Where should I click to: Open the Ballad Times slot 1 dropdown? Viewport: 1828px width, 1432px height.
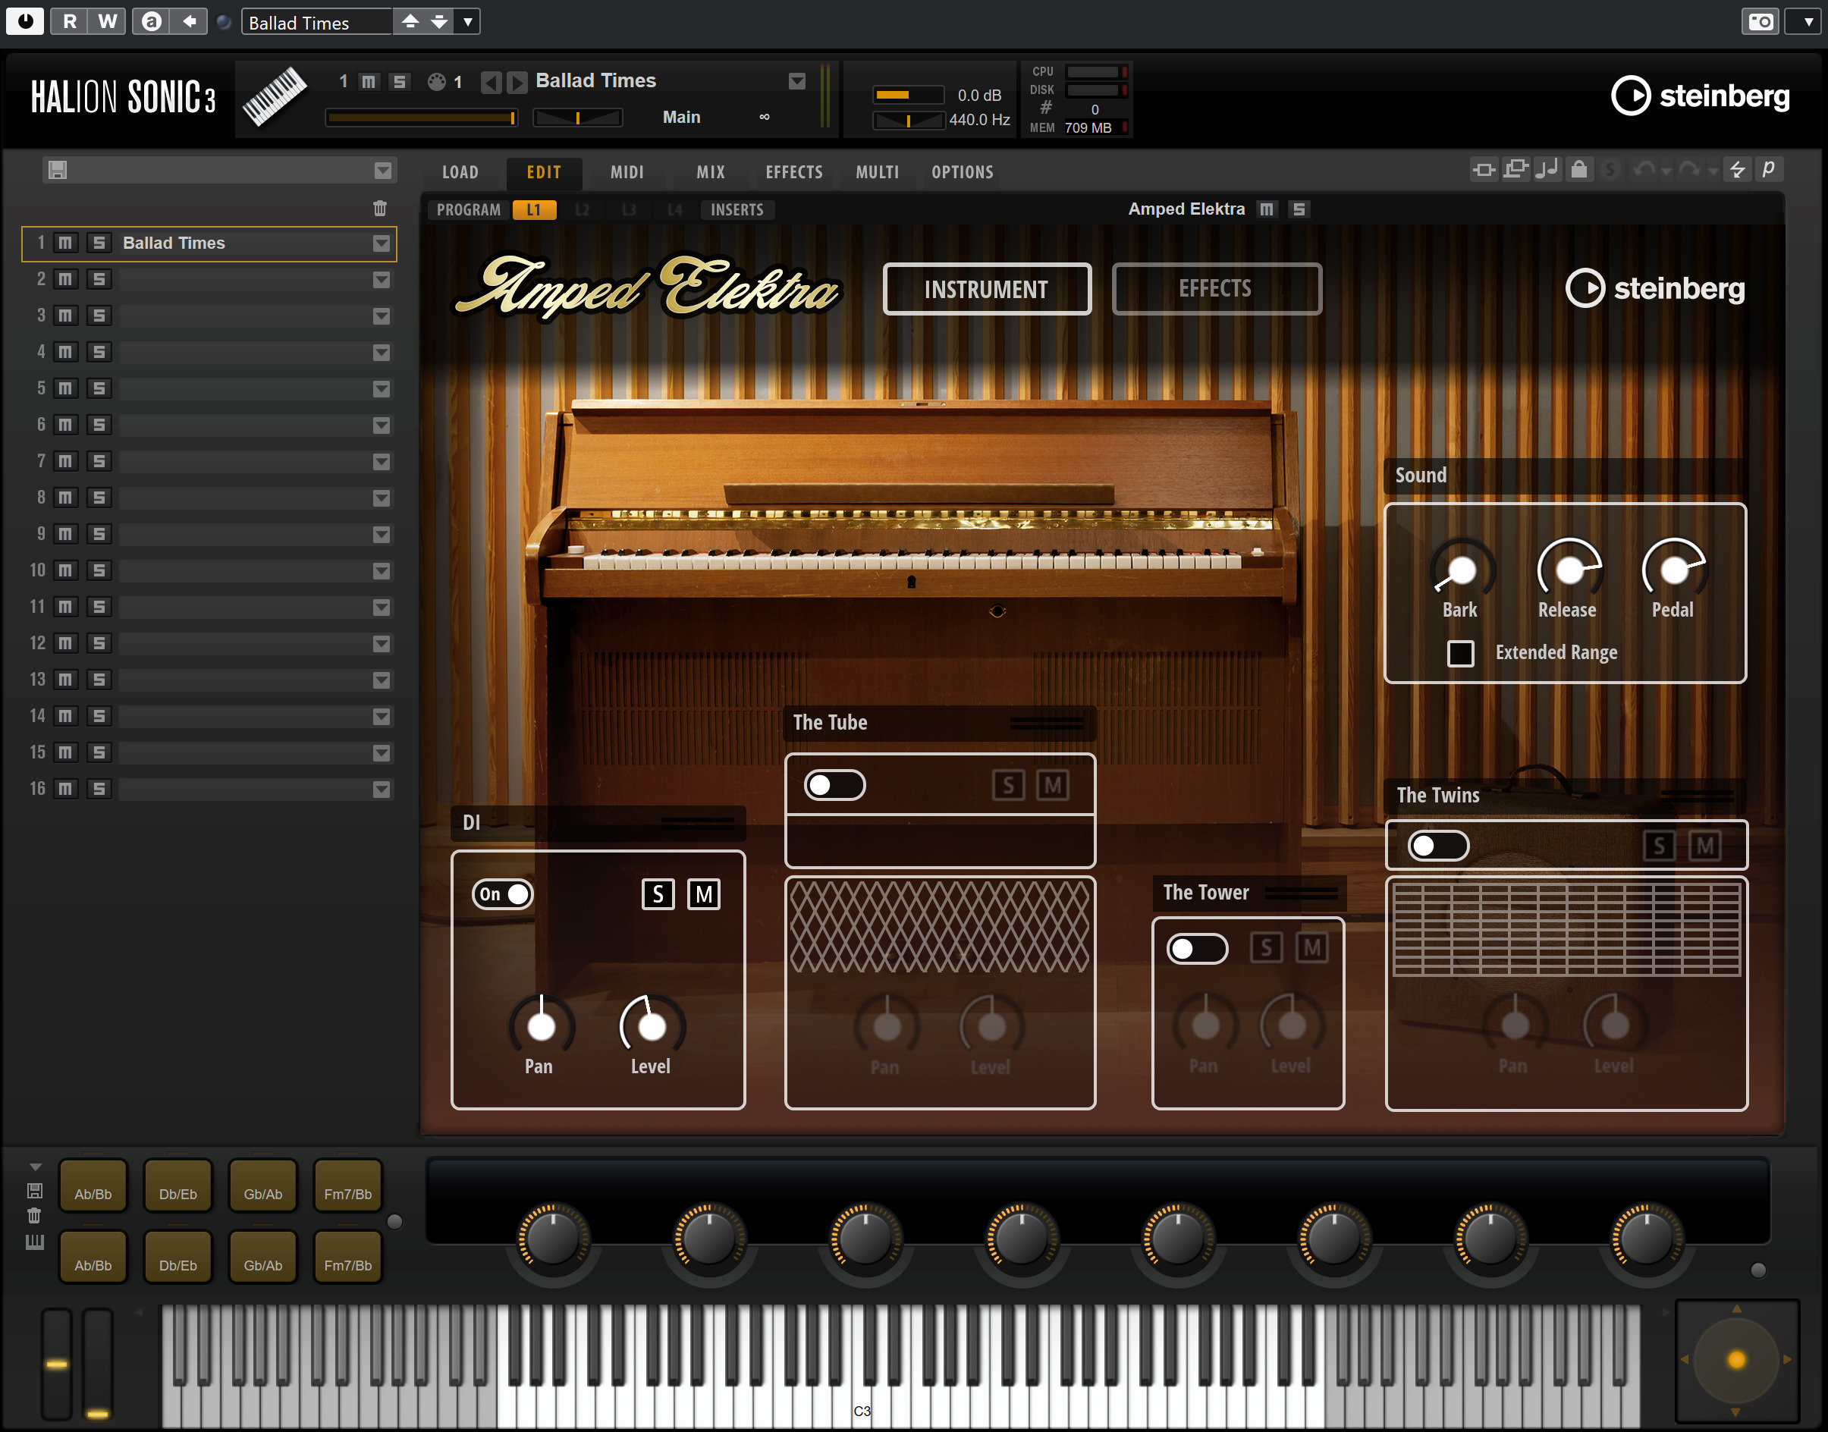tap(382, 243)
